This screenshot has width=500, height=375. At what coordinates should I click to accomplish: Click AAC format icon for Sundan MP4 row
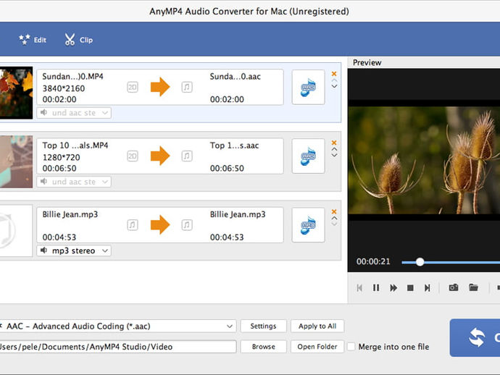pos(309,88)
